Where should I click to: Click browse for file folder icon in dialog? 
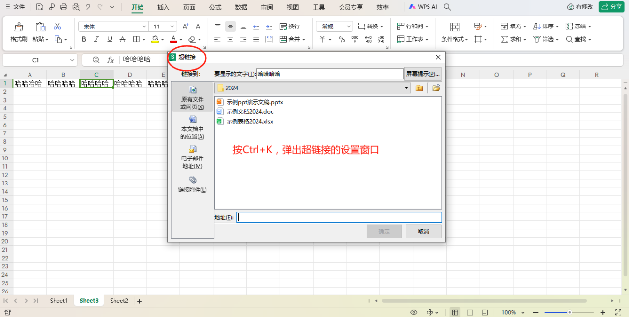point(436,88)
